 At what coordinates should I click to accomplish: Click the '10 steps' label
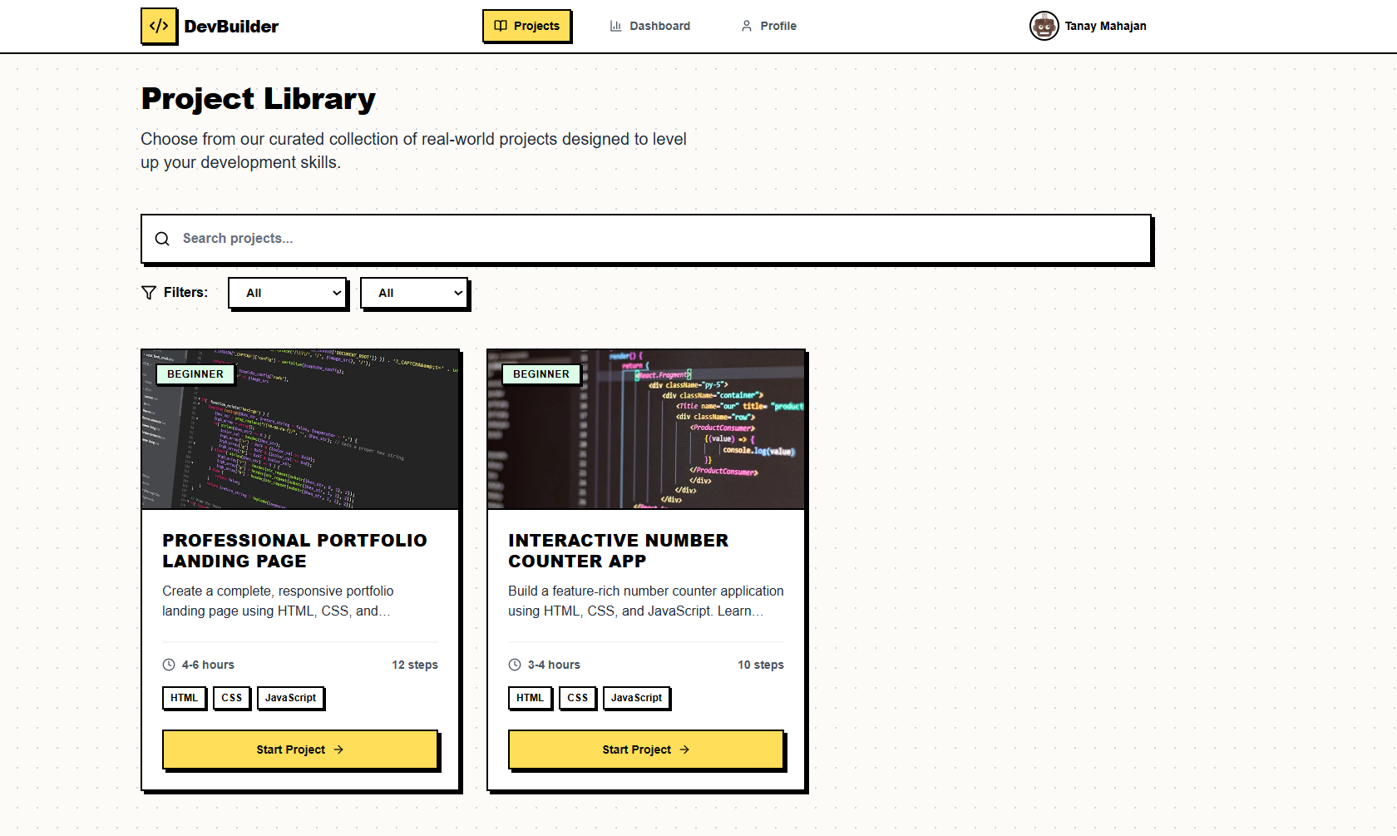[761, 665]
